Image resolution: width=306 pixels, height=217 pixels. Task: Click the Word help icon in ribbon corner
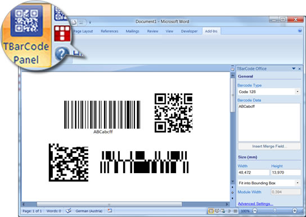pyautogui.click(x=300, y=31)
